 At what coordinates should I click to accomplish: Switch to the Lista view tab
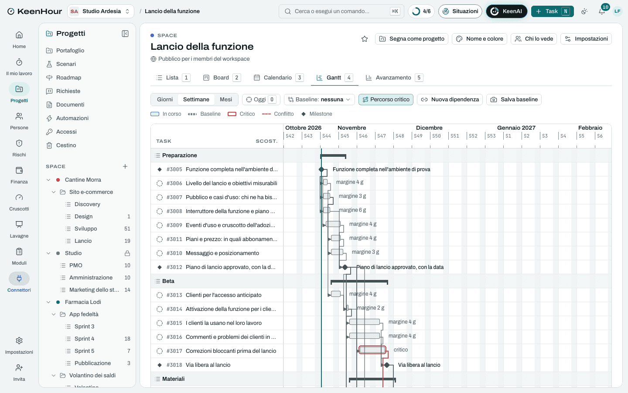tap(173, 78)
